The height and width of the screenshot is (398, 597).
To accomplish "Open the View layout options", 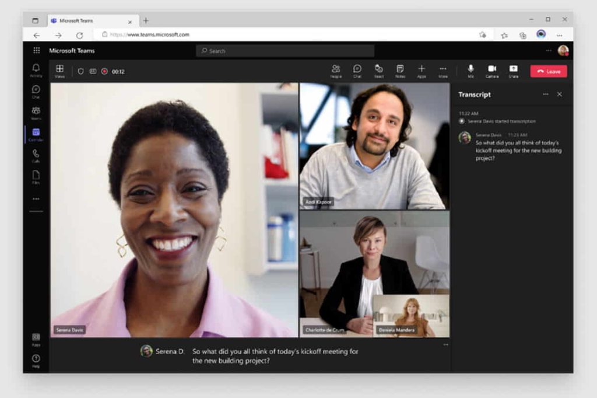I will pos(59,71).
